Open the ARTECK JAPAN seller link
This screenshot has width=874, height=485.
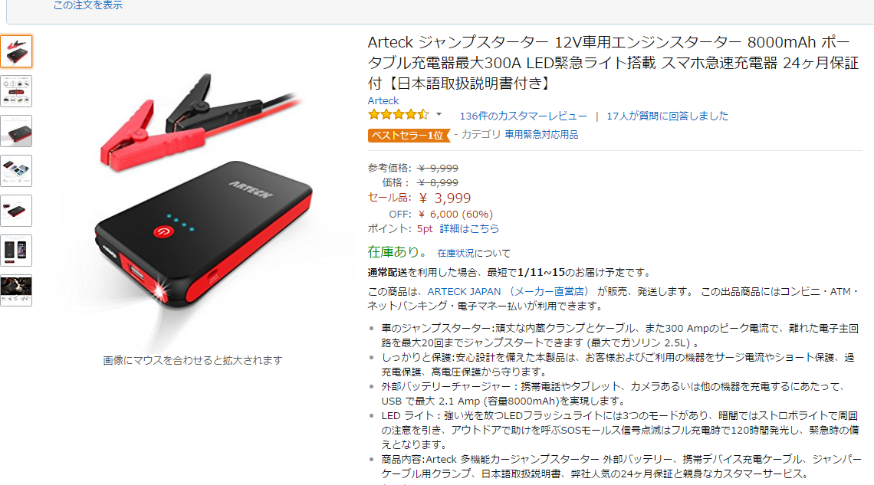tap(508, 291)
